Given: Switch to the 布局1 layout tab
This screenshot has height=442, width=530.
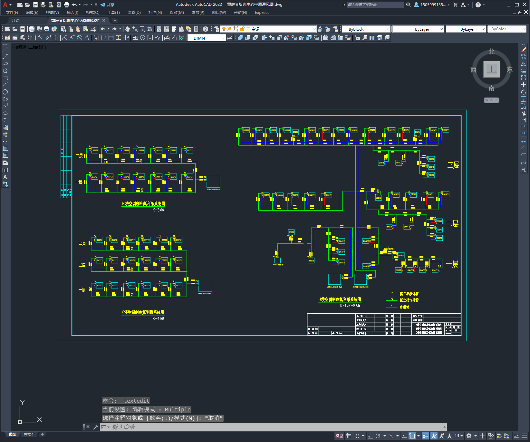Looking at the screenshot, I should point(29,434).
